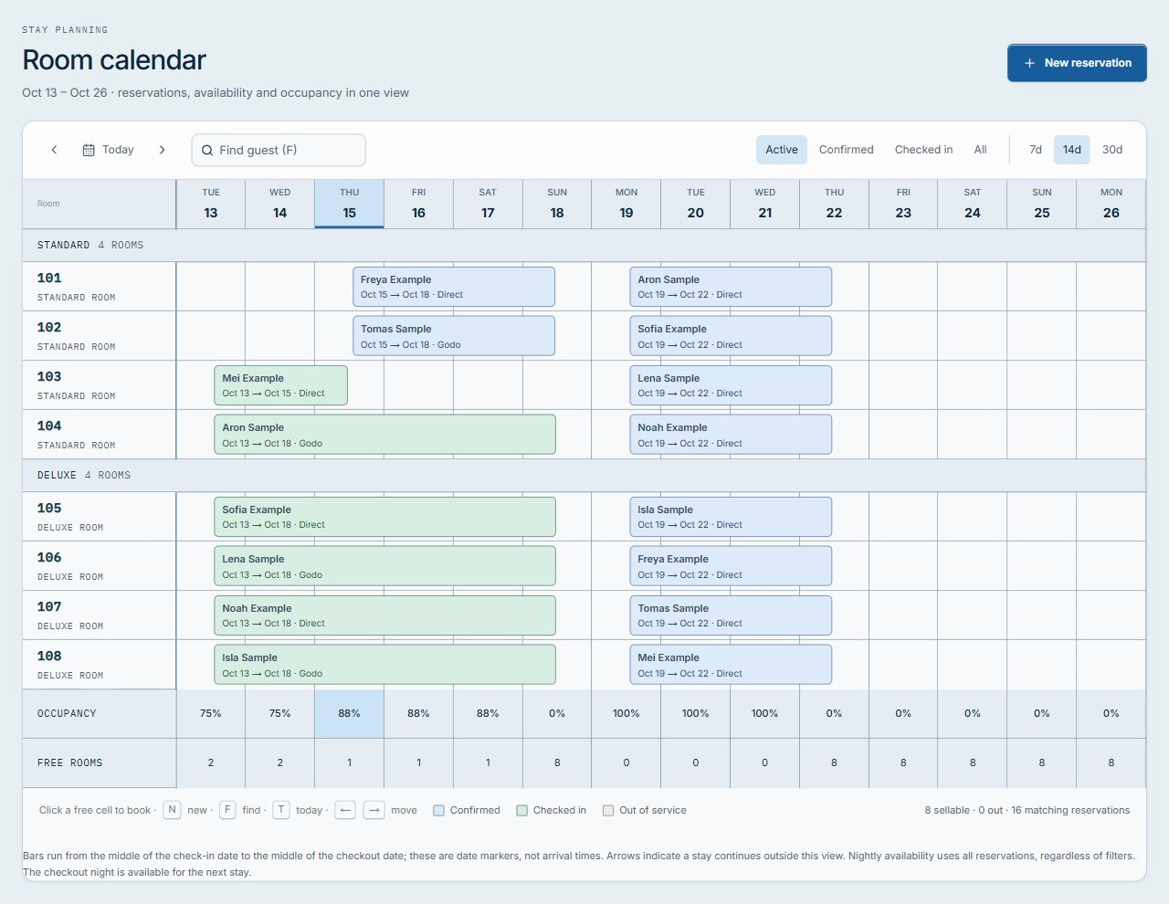
Task: Open Freya Example reservation in room 101
Action: point(454,287)
